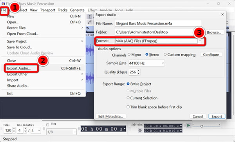Image resolution: width=235 pixels, height=142 pixels.
Task: Open the large time display format arrow
Action: click(125, 129)
